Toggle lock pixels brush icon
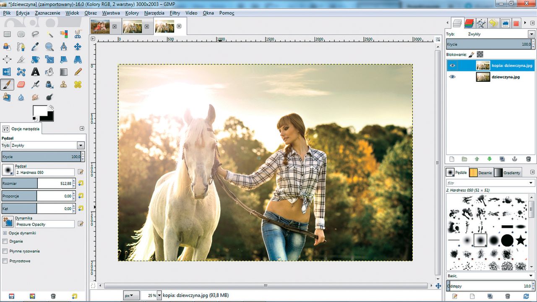This screenshot has width=537, height=302. (472, 54)
